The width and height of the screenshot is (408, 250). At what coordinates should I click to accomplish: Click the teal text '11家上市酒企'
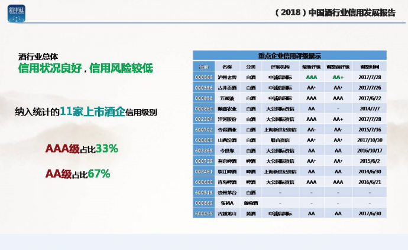[93, 111]
